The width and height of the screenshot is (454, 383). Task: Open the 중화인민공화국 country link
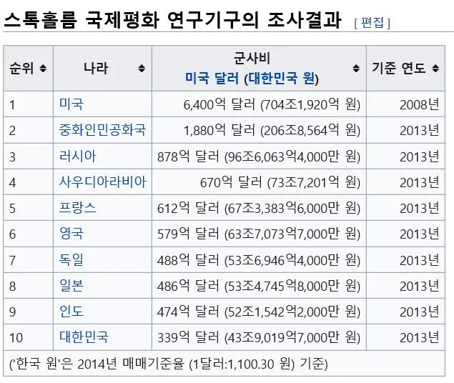(x=102, y=129)
